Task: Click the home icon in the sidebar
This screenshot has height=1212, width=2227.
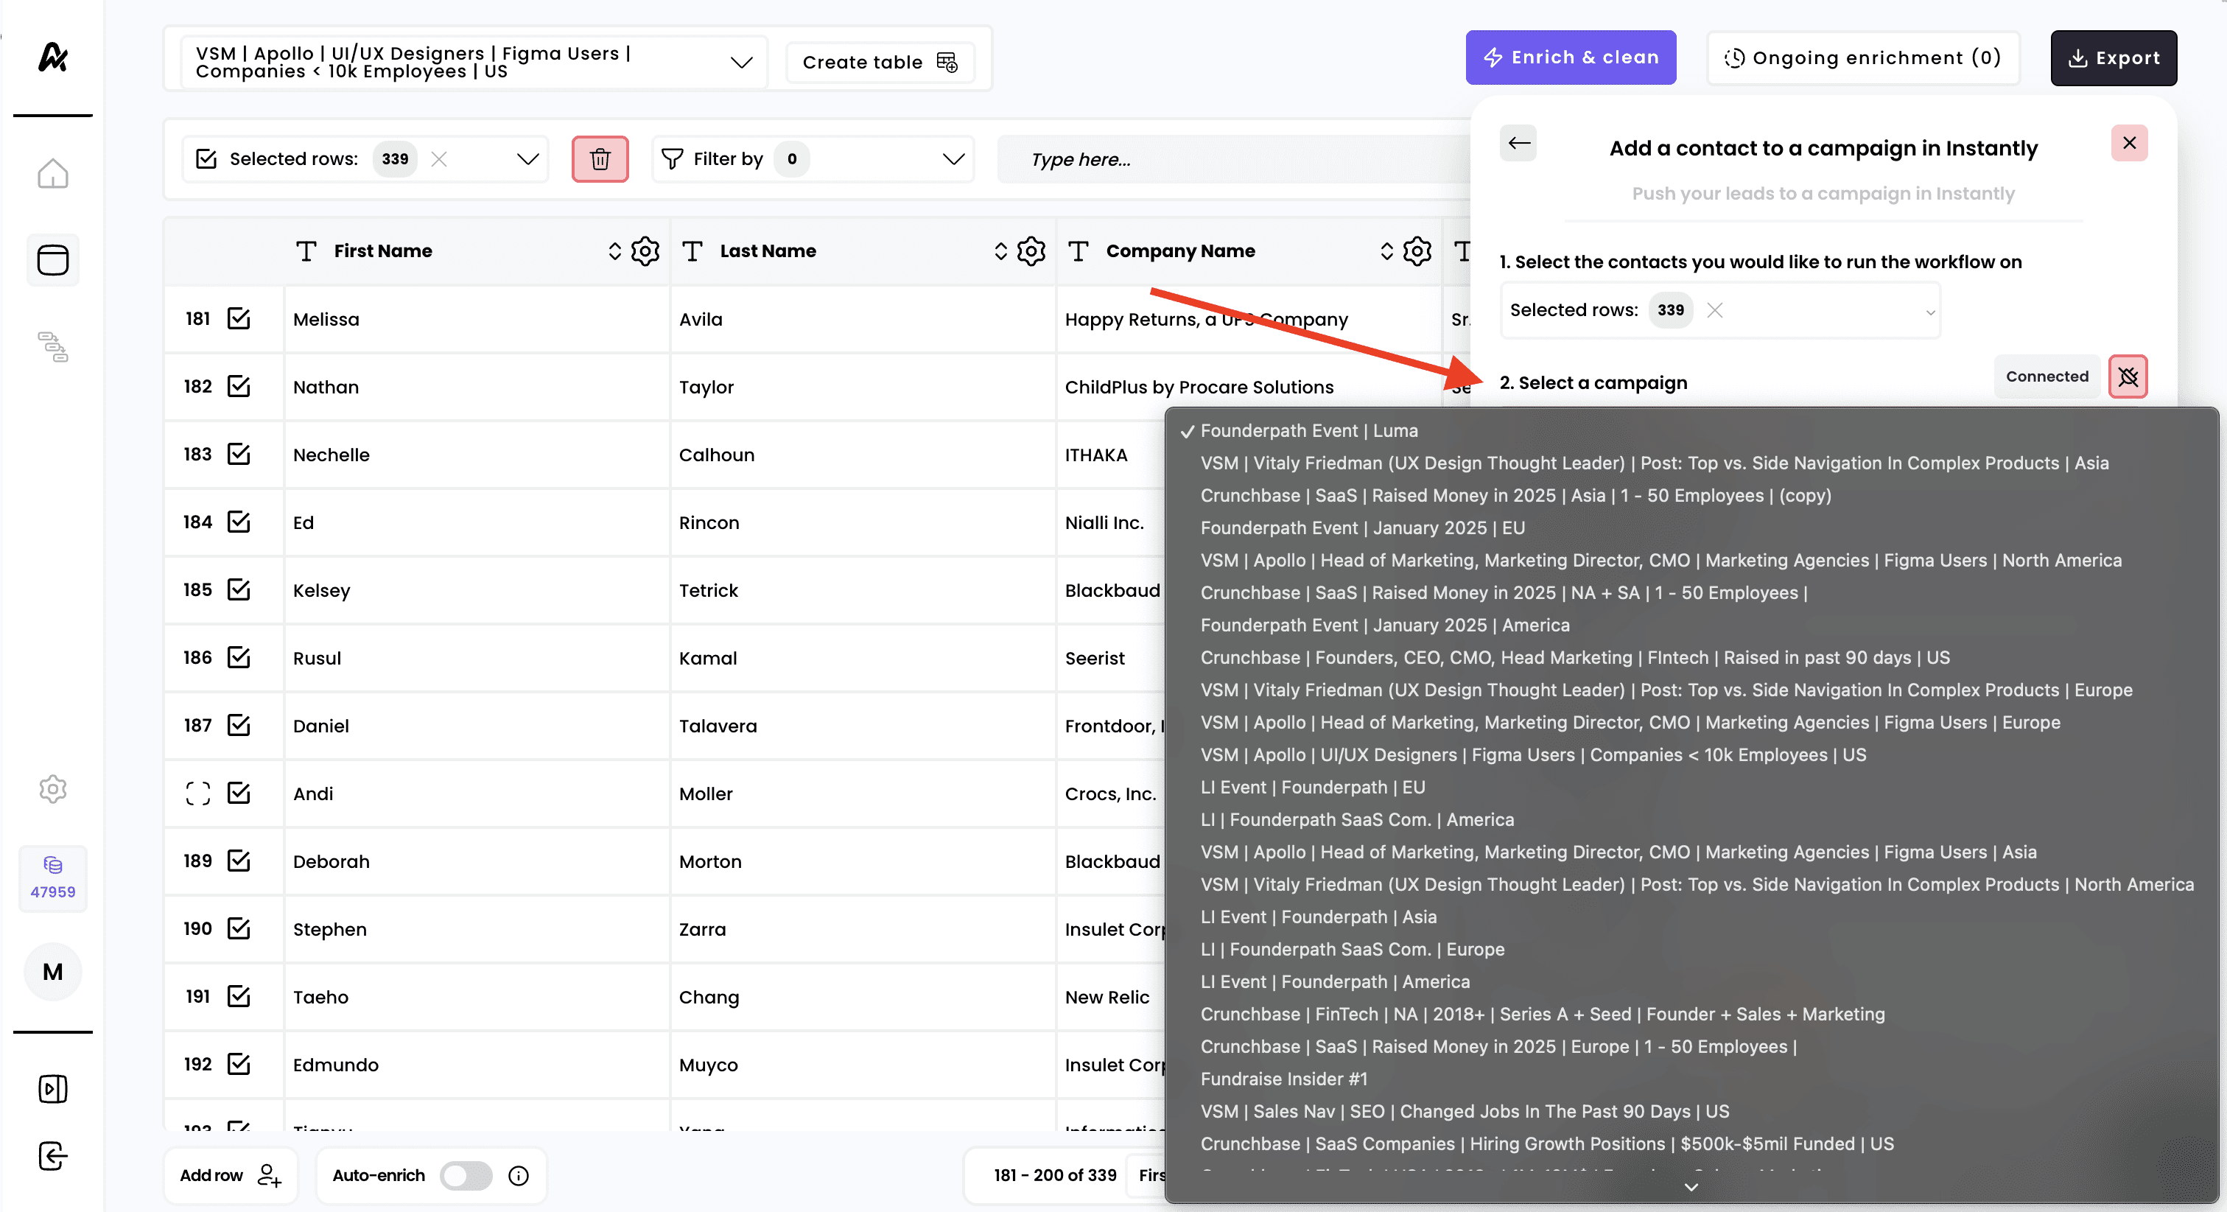Action: click(x=53, y=174)
